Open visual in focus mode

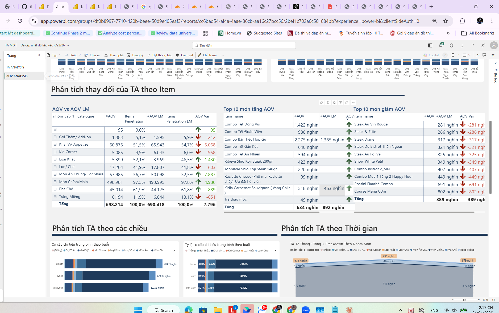pos(347,103)
